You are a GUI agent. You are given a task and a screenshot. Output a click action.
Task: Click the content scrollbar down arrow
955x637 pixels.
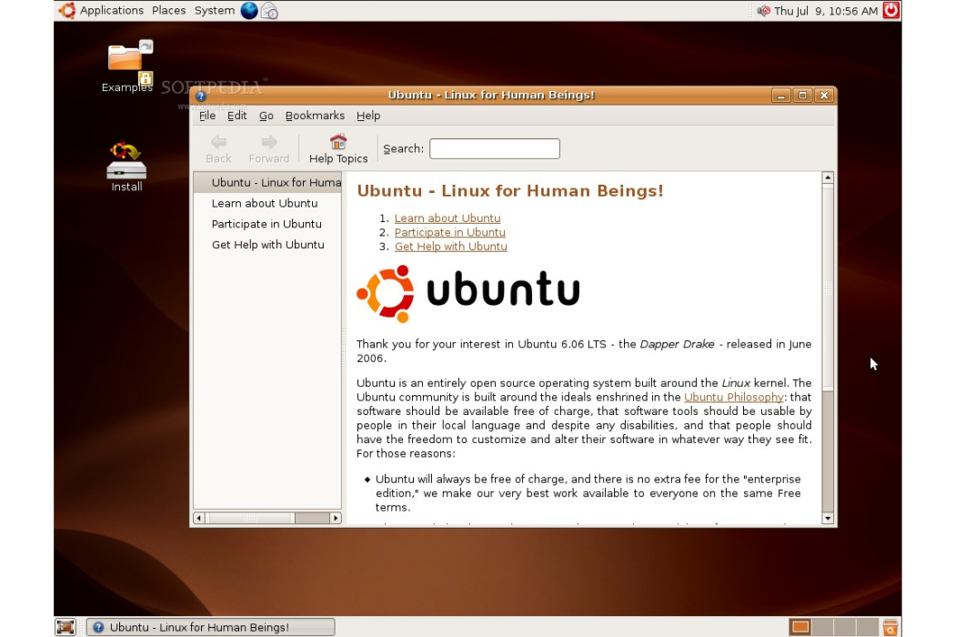pyautogui.click(x=827, y=519)
